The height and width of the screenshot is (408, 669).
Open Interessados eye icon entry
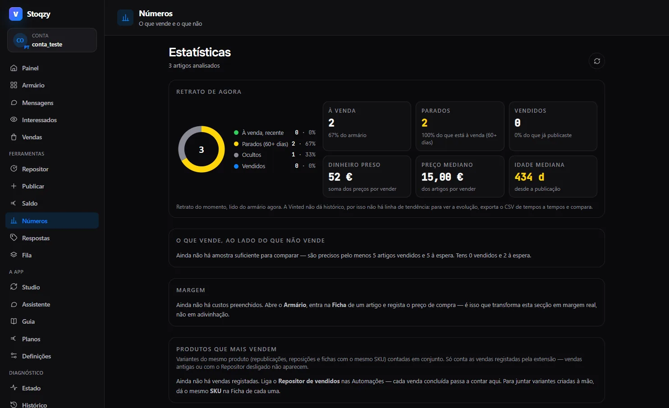14,120
